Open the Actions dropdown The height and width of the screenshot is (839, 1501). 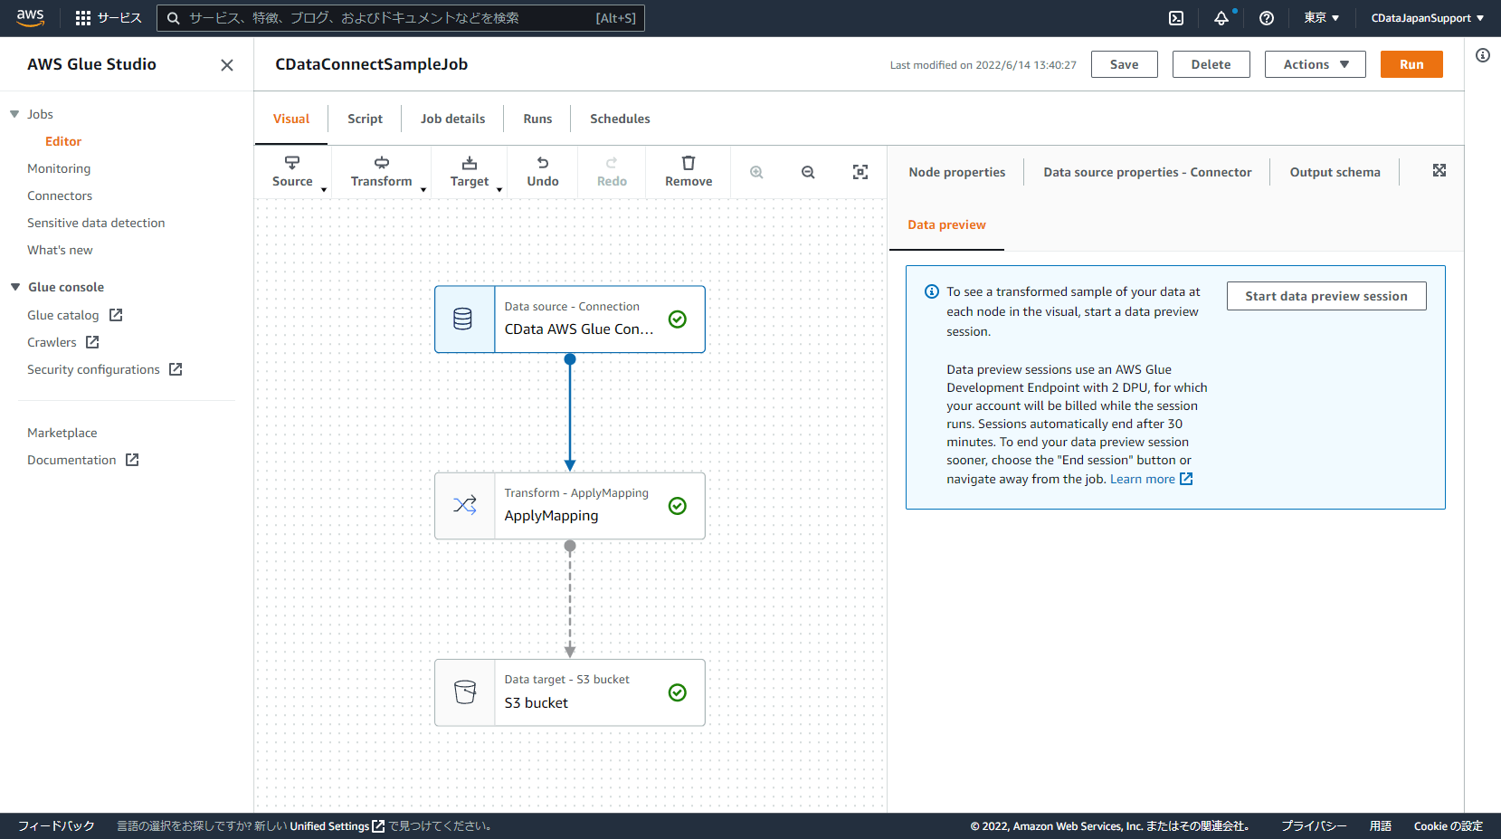1316,64
